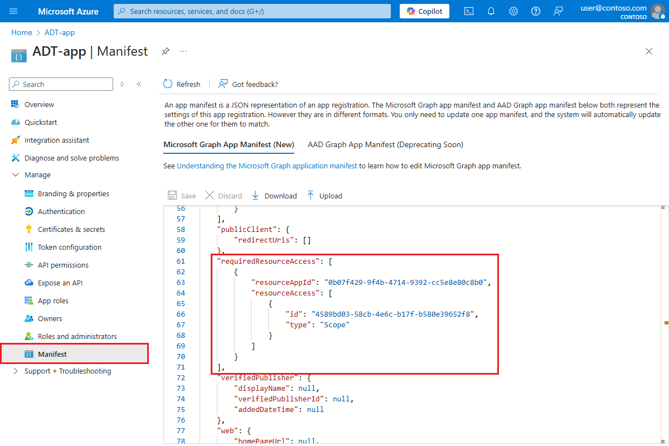Open the Help question mark icon
The image size is (669, 446).
tap(536, 11)
